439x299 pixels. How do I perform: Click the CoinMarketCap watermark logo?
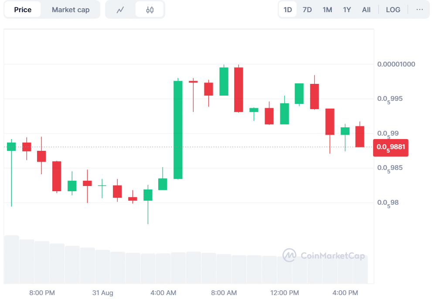tap(323, 256)
